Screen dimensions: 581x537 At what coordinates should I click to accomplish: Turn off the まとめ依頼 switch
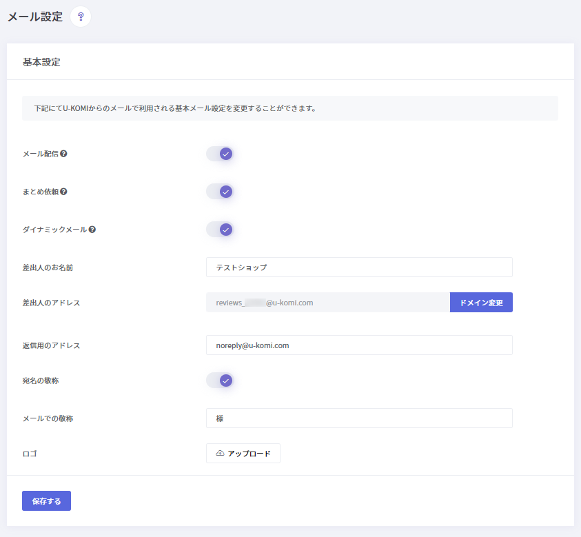221,192
